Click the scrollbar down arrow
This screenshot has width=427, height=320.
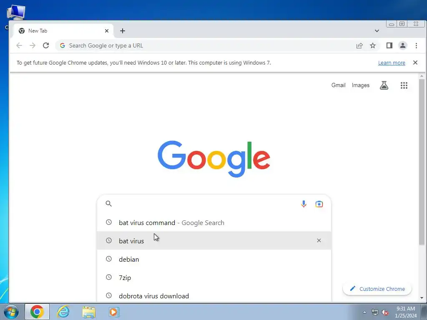(422, 298)
